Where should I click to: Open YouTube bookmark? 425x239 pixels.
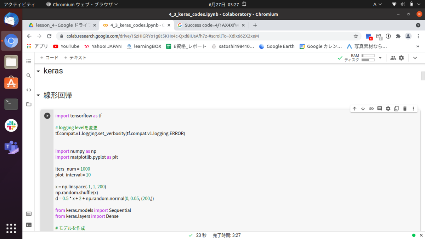(66, 46)
